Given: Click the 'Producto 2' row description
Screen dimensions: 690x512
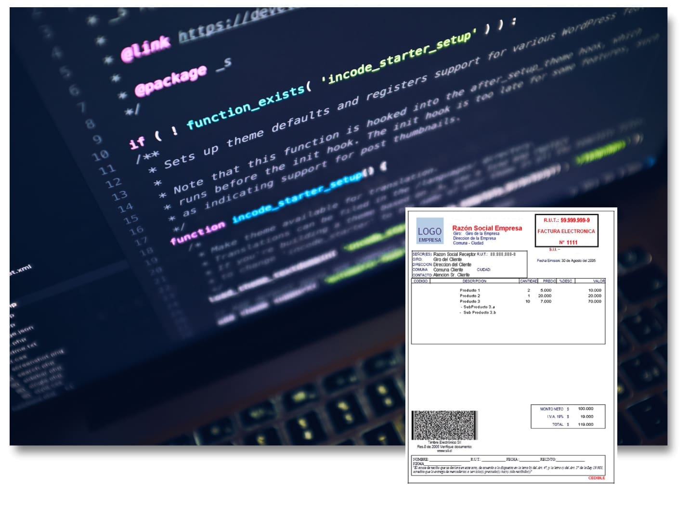Looking at the screenshot, I should pos(470,296).
